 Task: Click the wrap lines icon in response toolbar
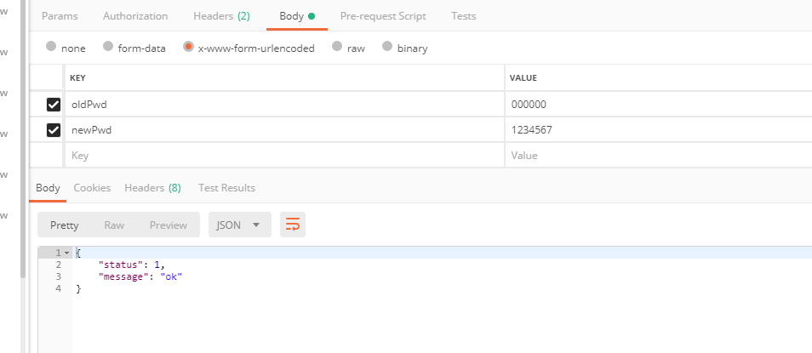tap(293, 225)
